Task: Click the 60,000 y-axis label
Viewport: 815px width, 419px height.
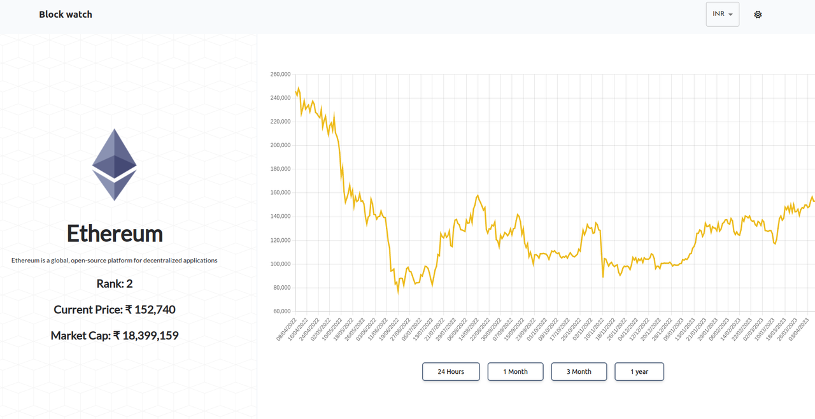Action: (x=282, y=311)
